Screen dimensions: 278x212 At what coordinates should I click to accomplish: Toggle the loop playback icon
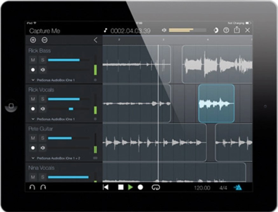(x=156, y=187)
